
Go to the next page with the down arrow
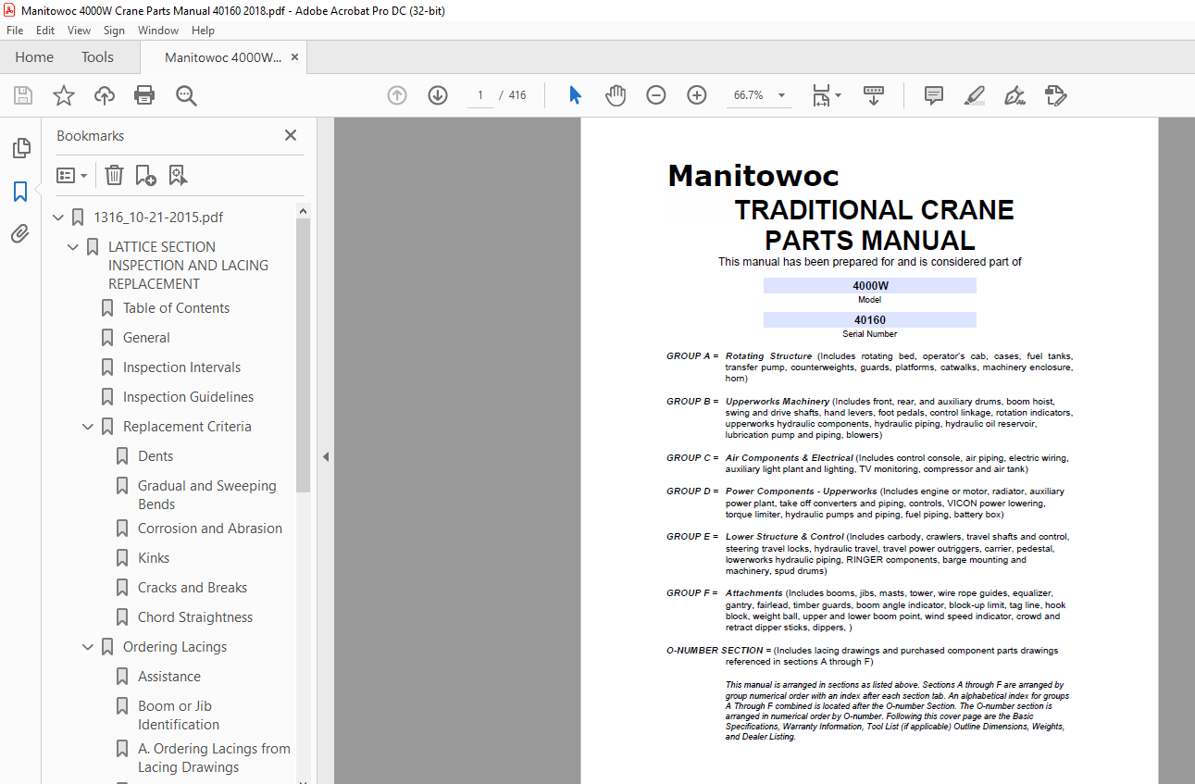pyautogui.click(x=438, y=95)
